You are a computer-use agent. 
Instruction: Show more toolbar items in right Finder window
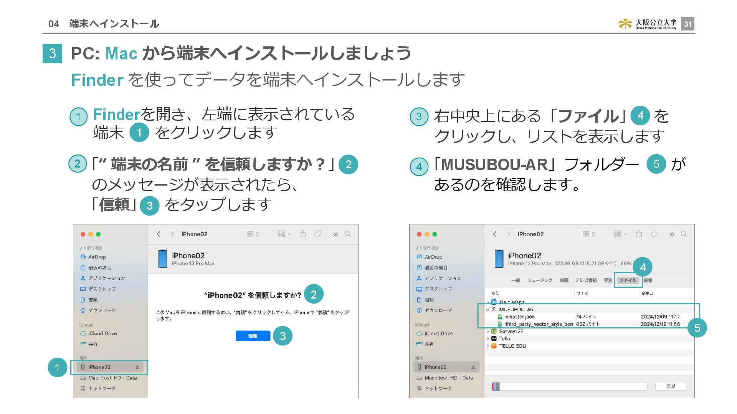(x=672, y=234)
